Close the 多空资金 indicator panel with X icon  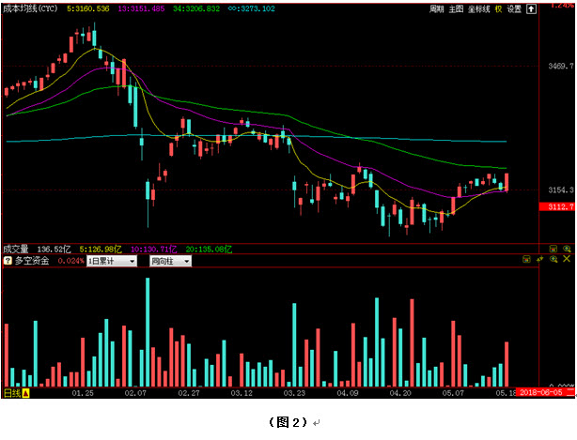[x=567, y=260]
